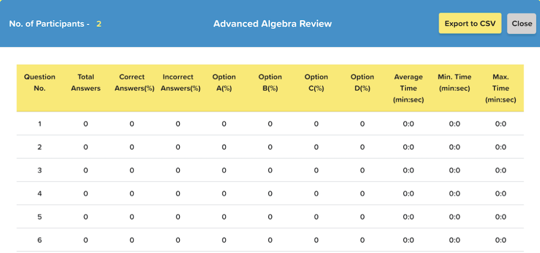Screen dimensions: 540x253
Task: Click the Min. Time column header
Action: tap(455, 83)
